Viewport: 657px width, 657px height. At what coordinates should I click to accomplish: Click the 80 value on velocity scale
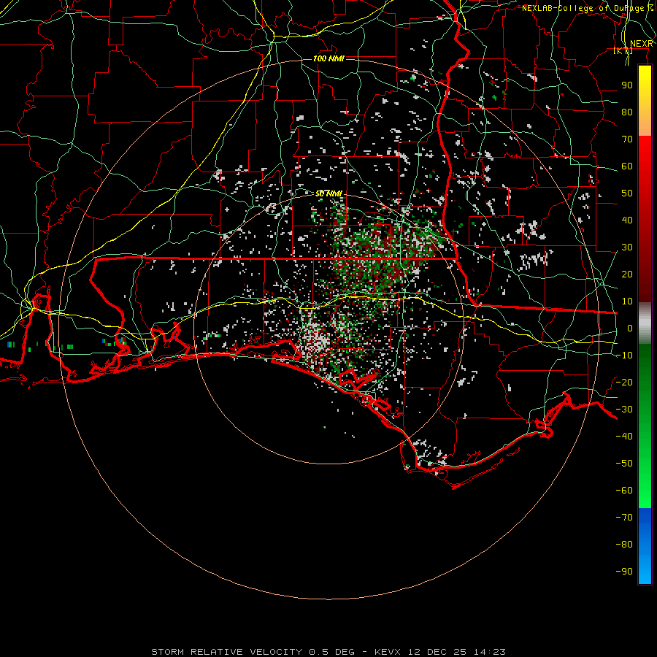click(x=627, y=112)
